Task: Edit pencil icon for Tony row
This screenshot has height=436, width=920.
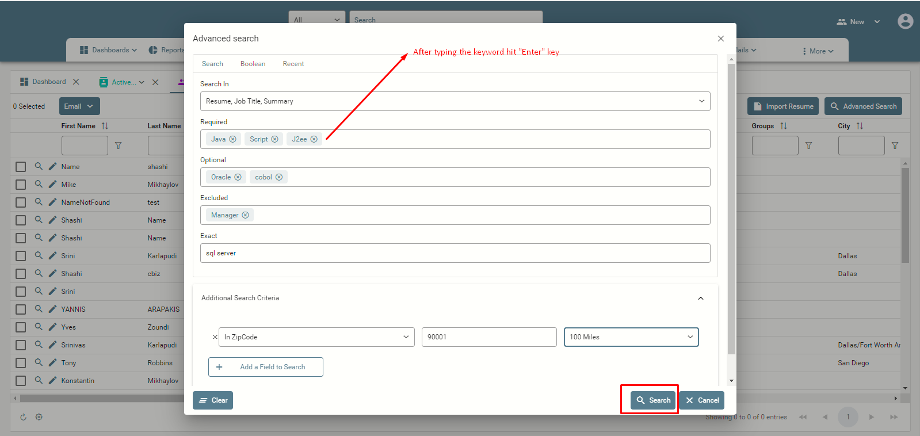Action: 52,362
